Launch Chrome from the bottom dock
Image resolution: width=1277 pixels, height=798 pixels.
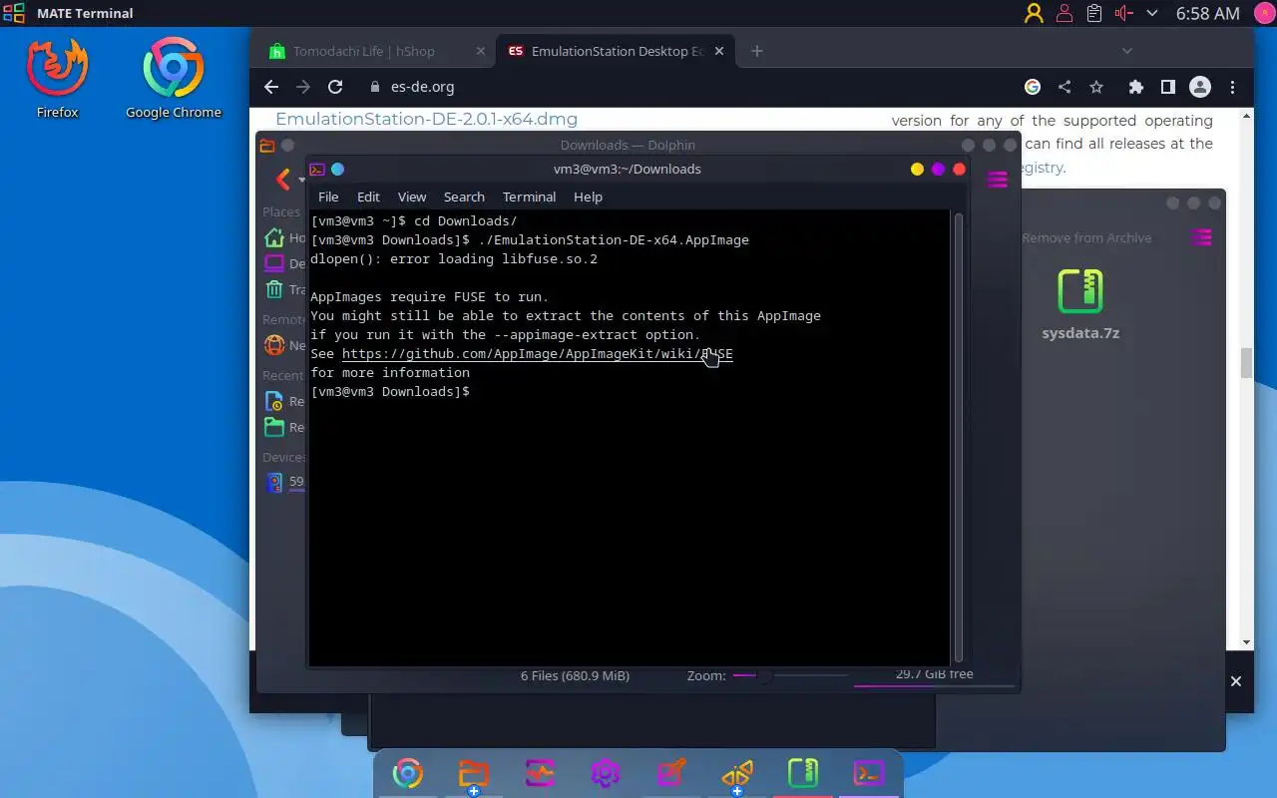click(407, 773)
